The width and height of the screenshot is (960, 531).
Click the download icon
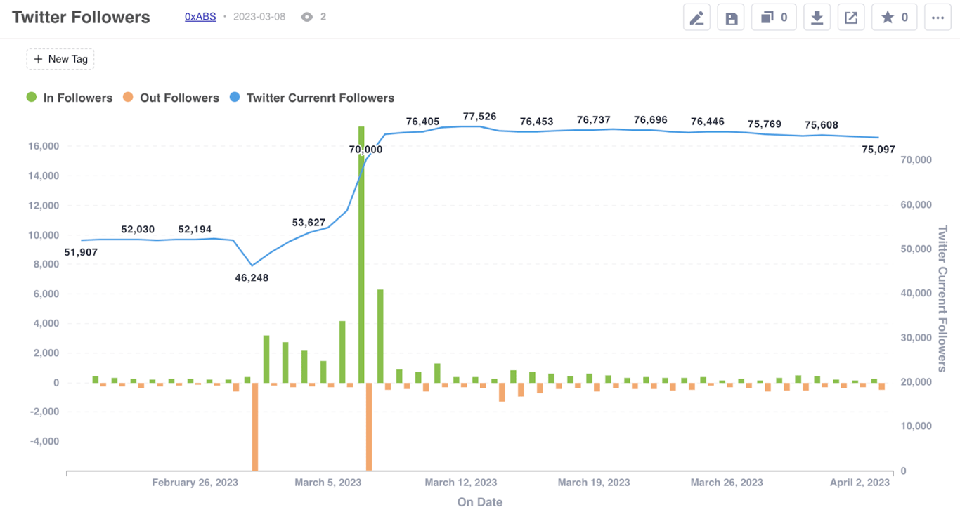[817, 18]
